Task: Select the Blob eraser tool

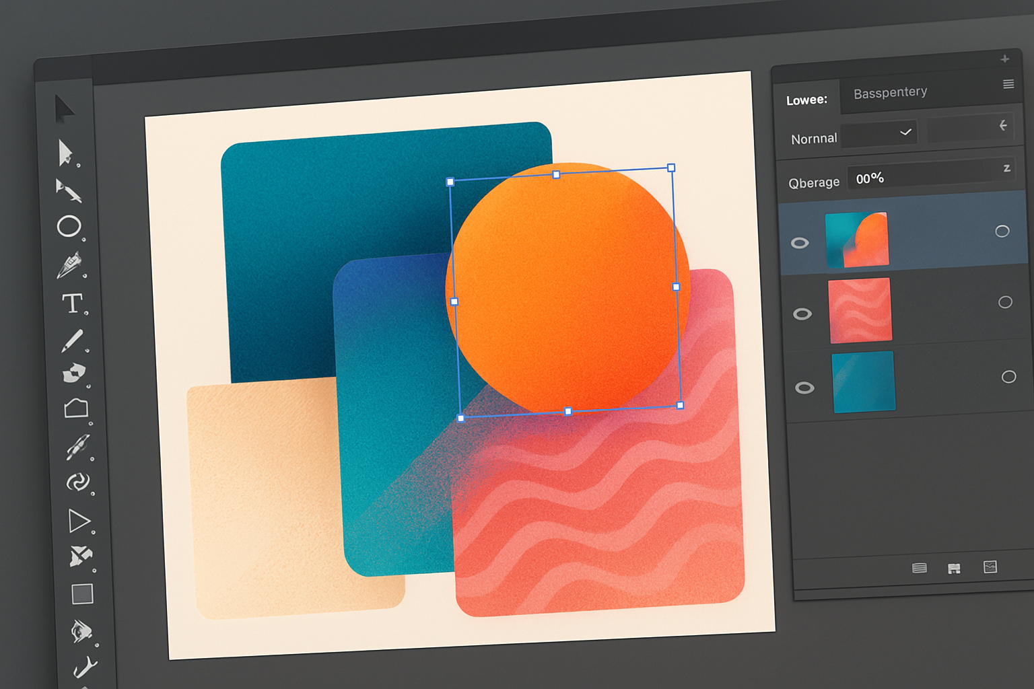Action: [74, 373]
